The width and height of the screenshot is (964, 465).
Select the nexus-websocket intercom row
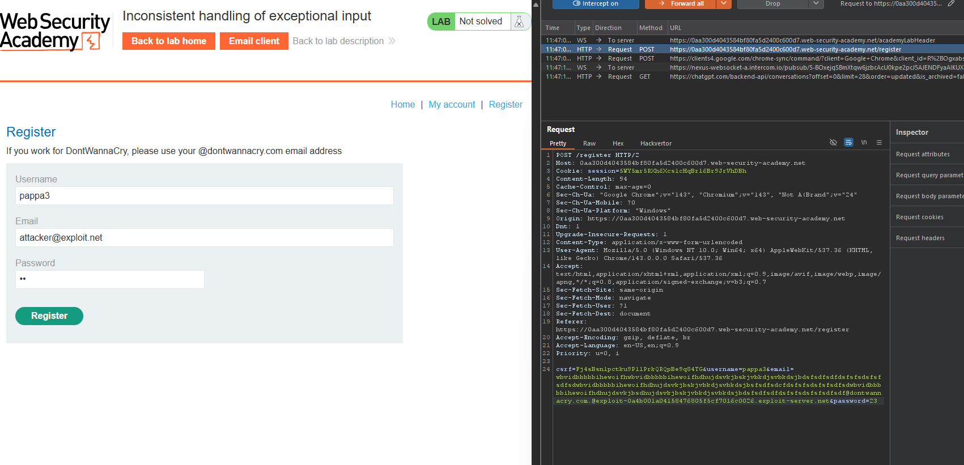click(753, 67)
